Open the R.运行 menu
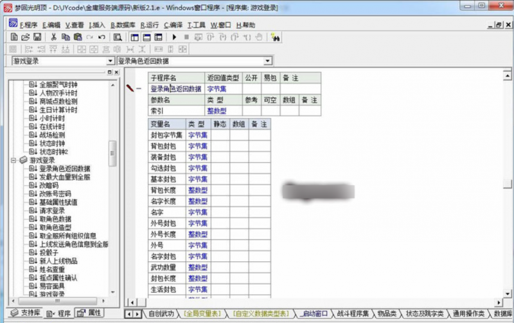This screenshot has height=323, width=514. 150,25
